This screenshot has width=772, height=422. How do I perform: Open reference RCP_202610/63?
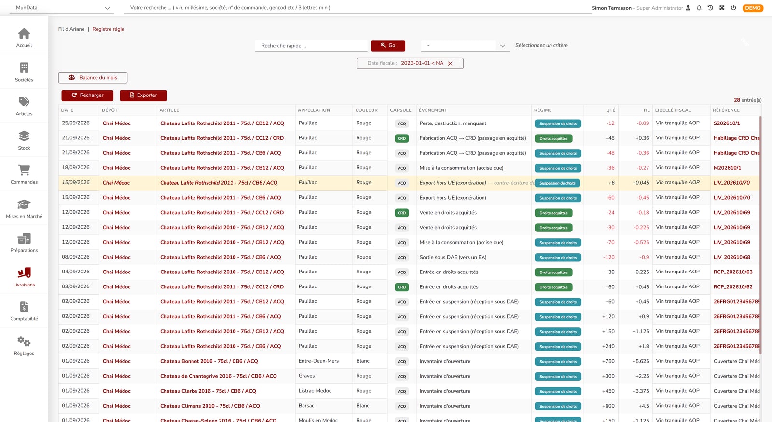733,272
